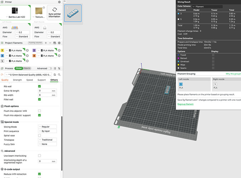The width and height of the screenshot is (241, 178).
Task: Open Timelapse Traditional dropdown
Action: pyautogui.click(x=47, y=140)
